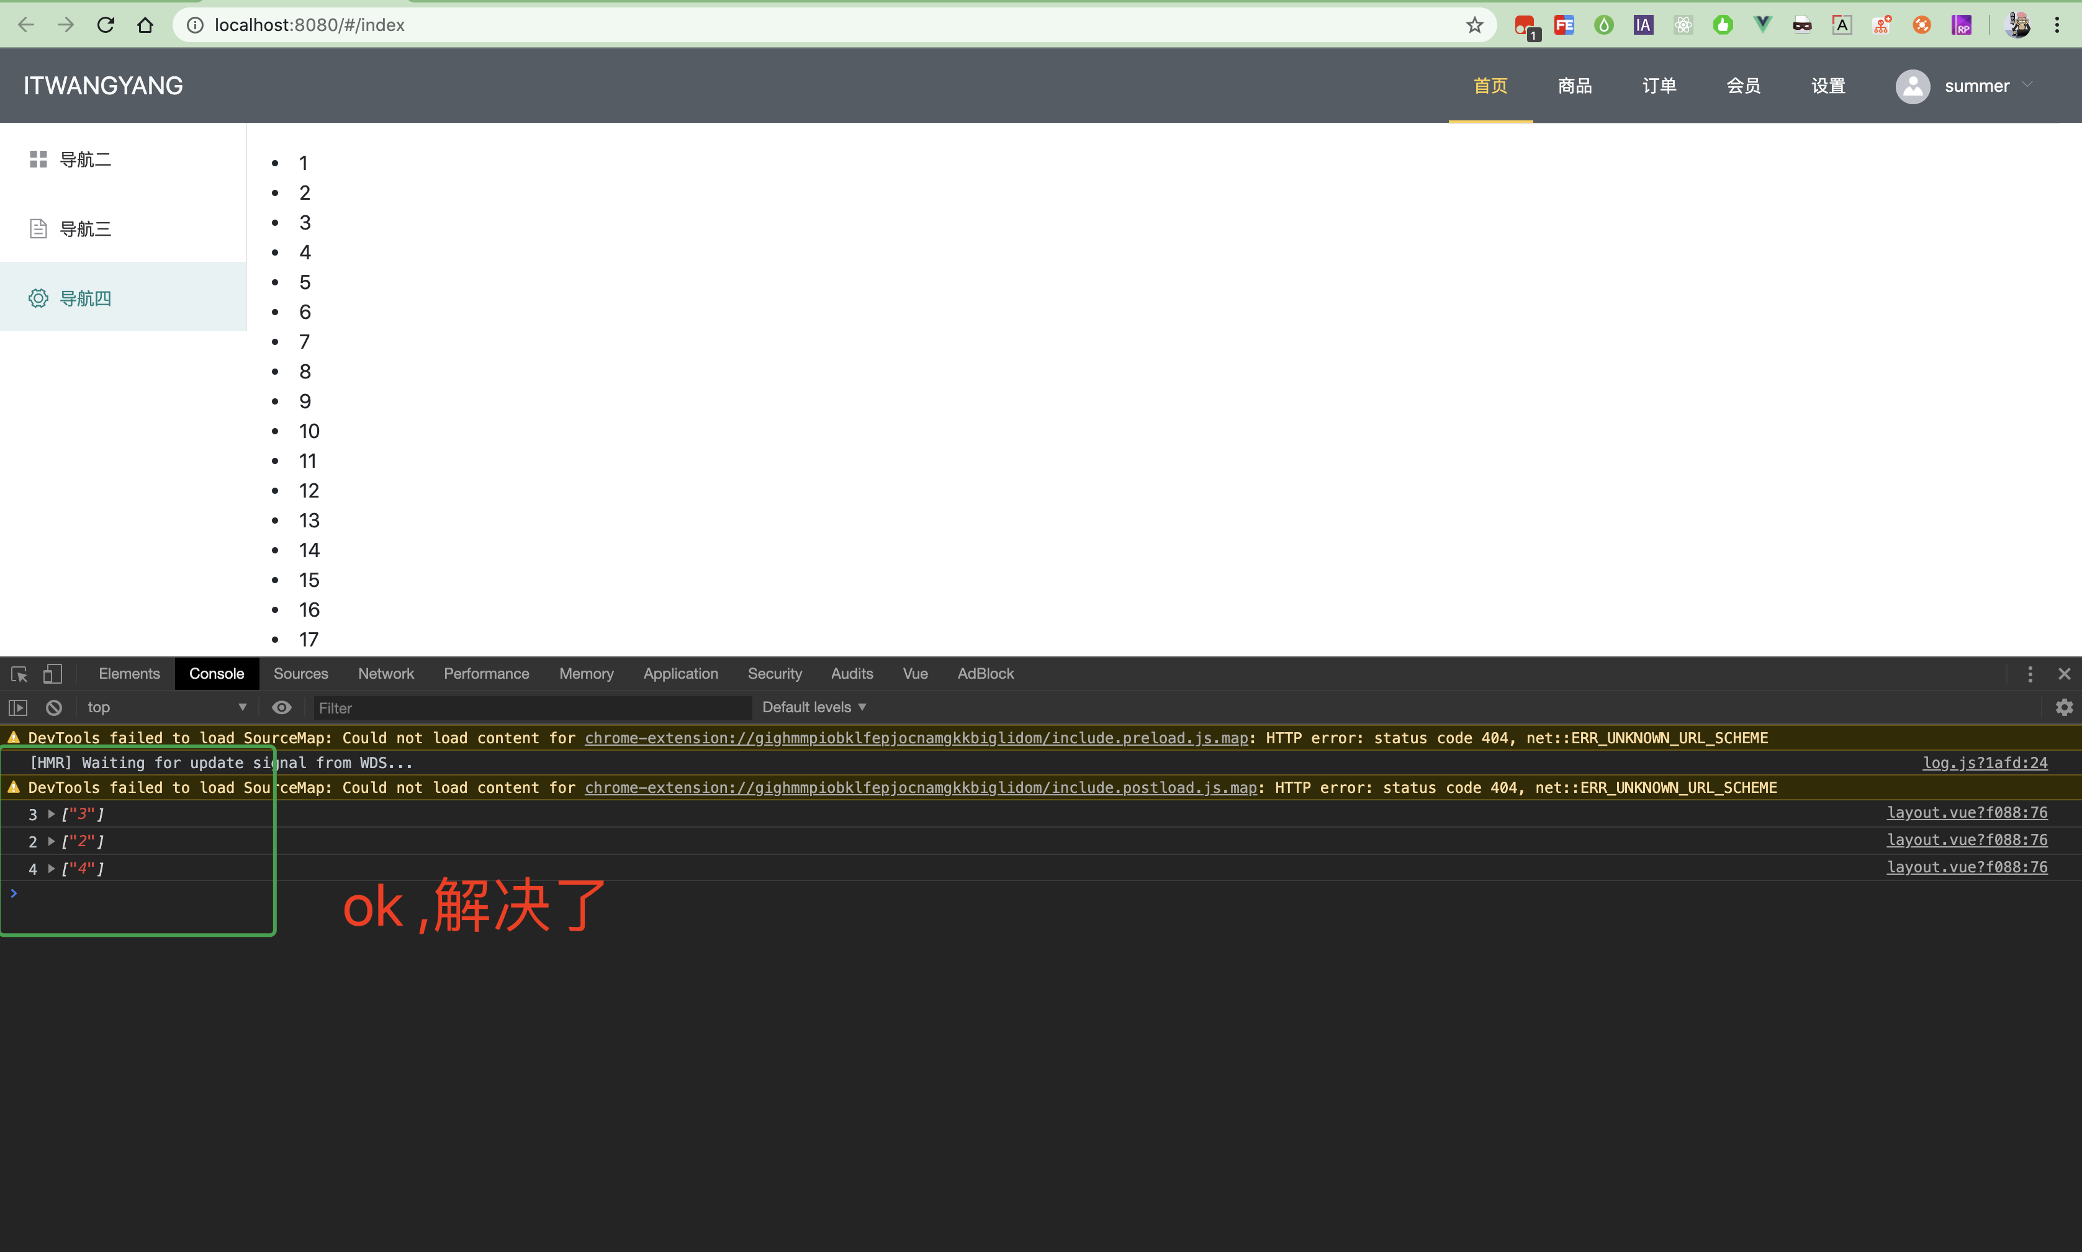Open the console settings gear icon
This screenshot has width=2082, height=1252.
(2063, 708)
